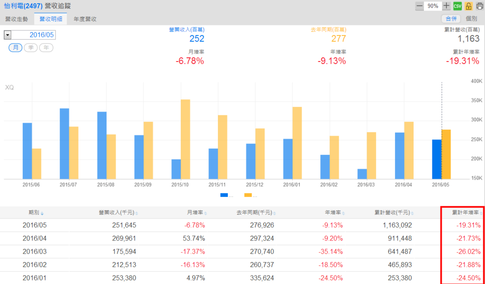Image resolution: width=485 pixels, height=284 pixels.
Task: Click the last-year value 260,737
Action: click(262, 265)
